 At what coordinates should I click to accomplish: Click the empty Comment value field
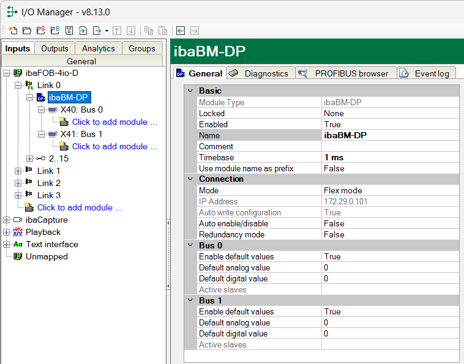(x=391, y=146)
